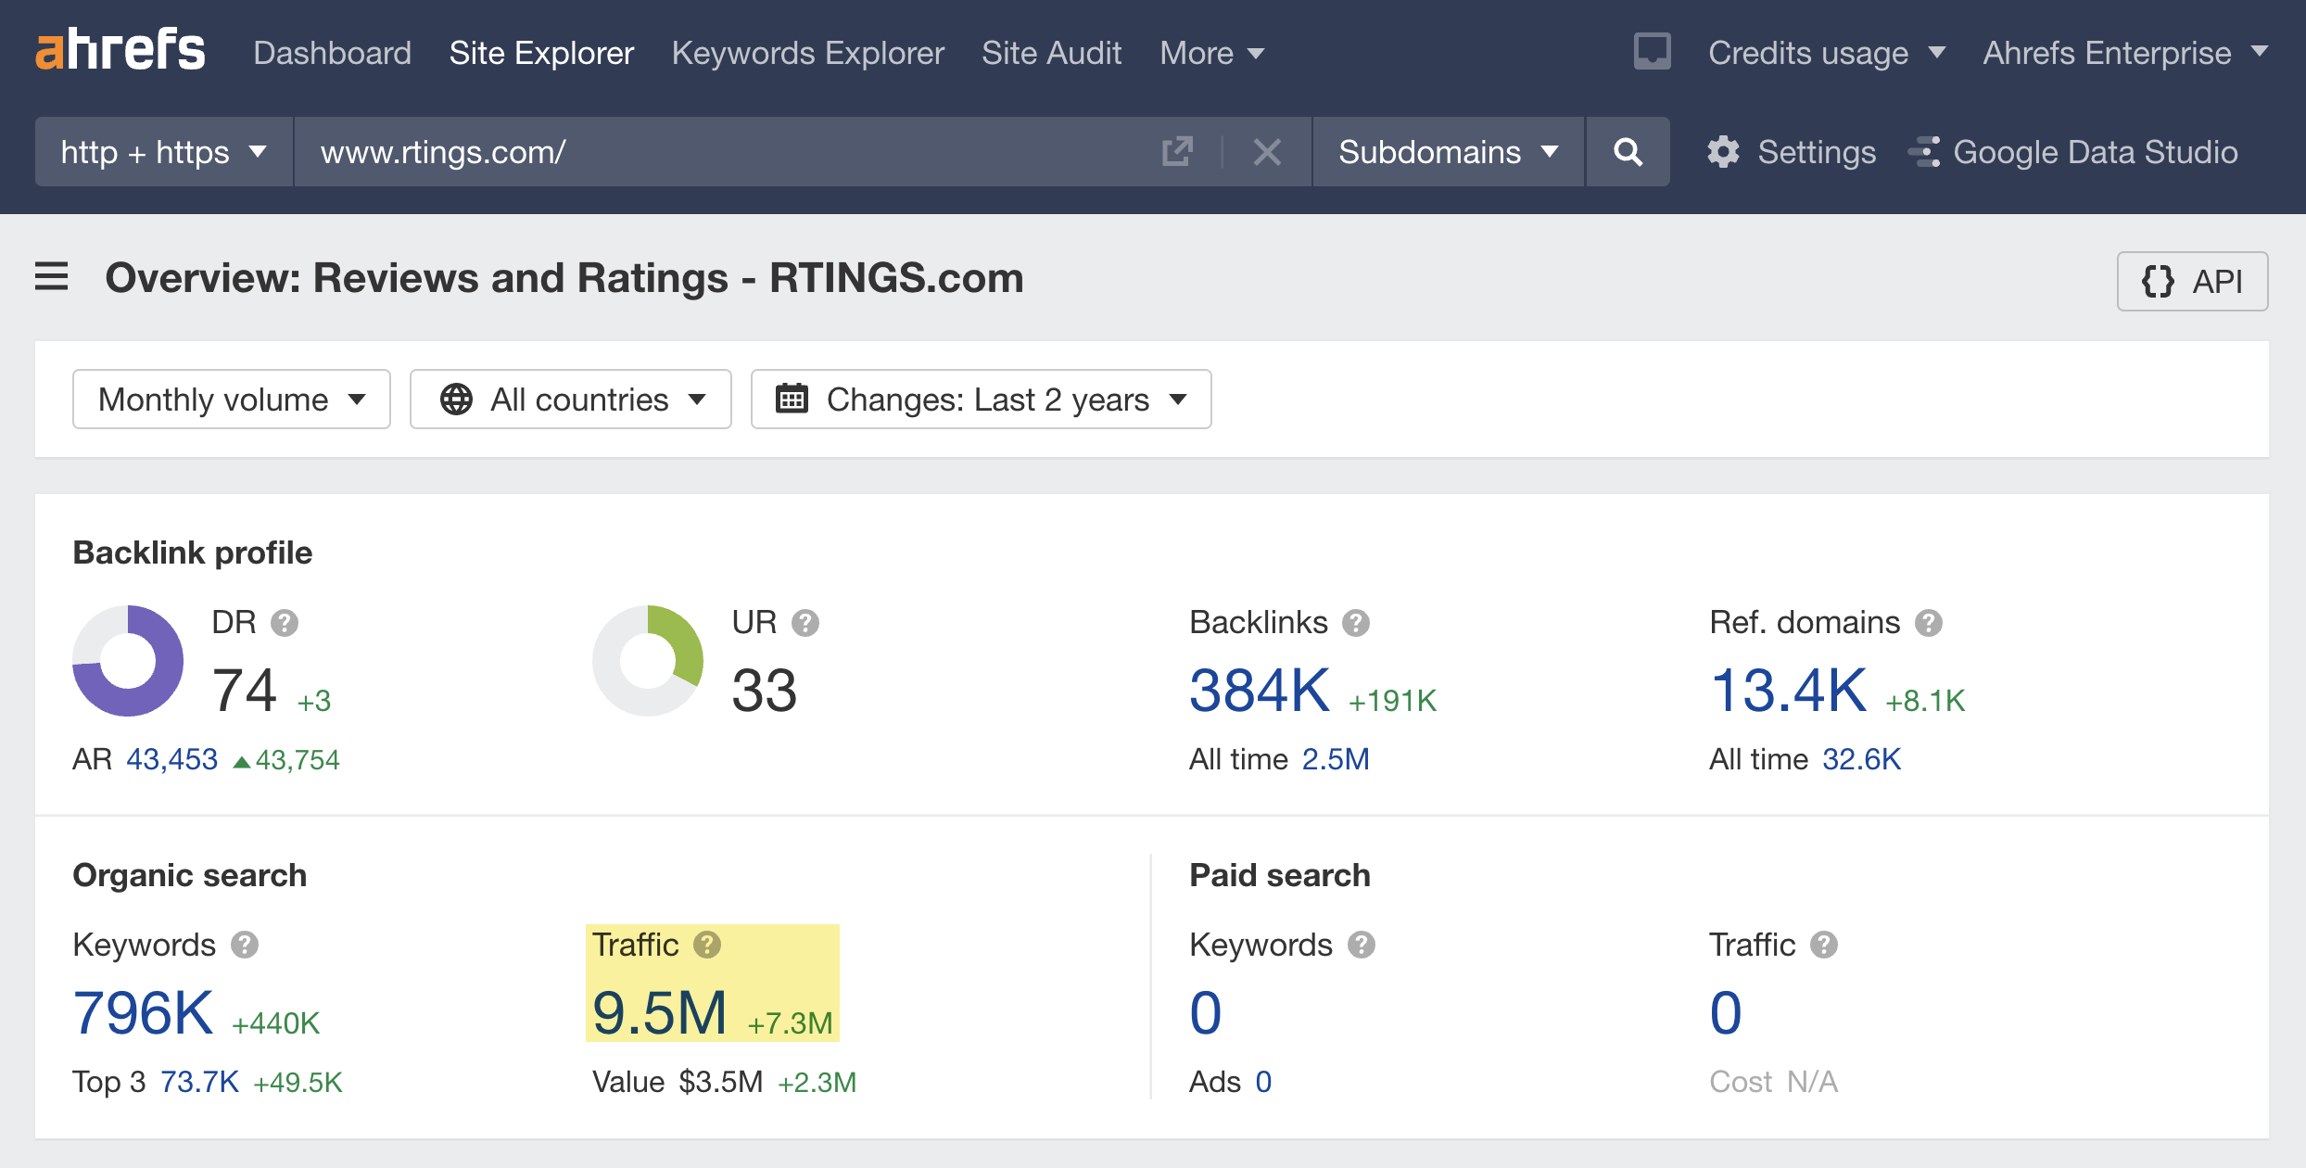Screen dimensions: 2306x1168
Task: Click the search magnifier icon
Action: [1628, 151]
